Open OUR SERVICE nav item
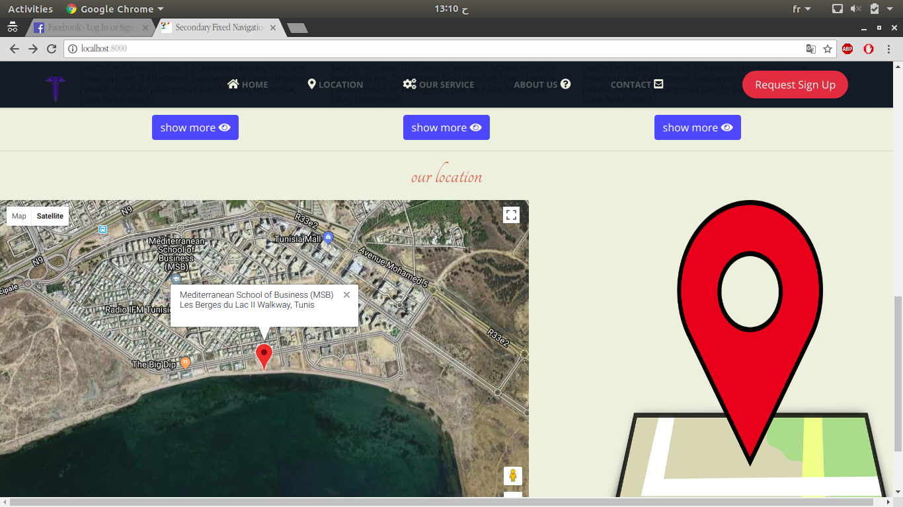The image size is (903, 507). pos(438,84)
